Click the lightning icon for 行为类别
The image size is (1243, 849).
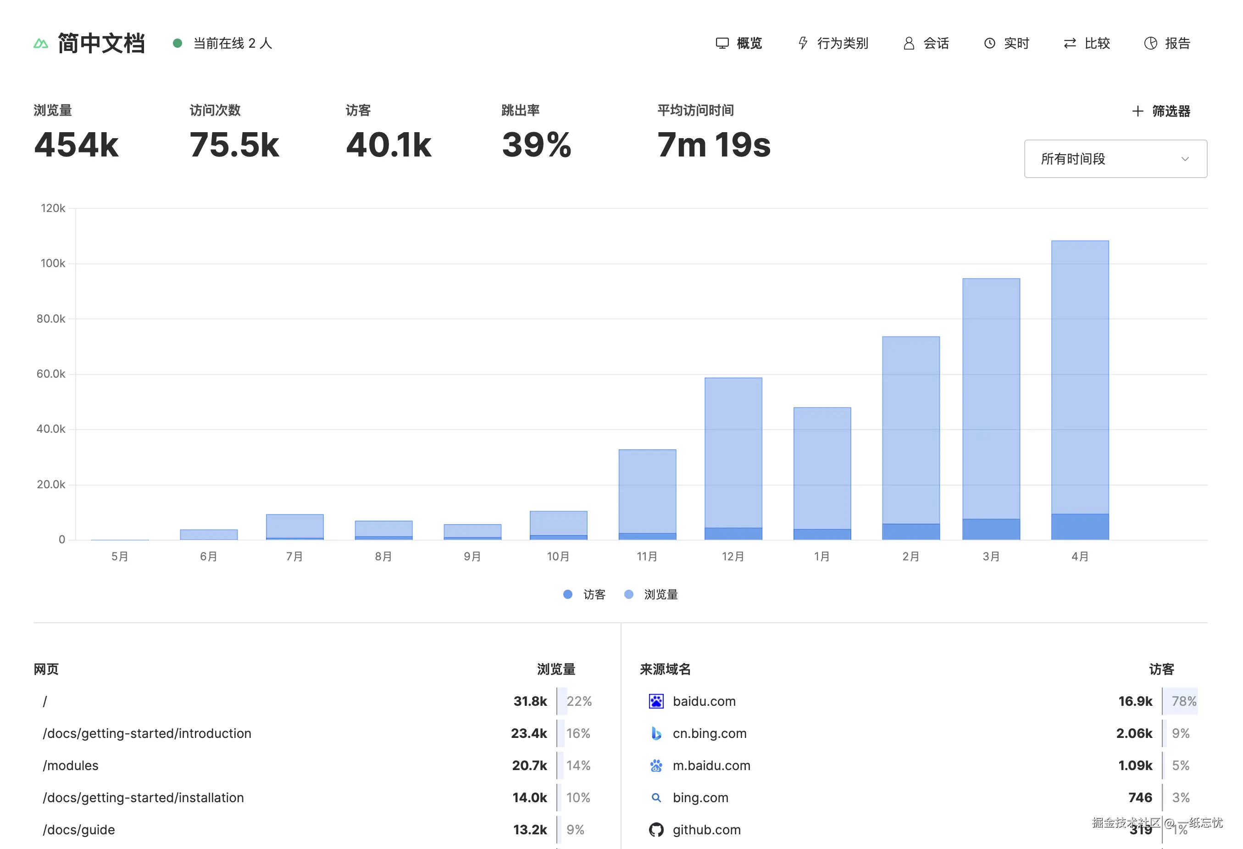(803, 43)
